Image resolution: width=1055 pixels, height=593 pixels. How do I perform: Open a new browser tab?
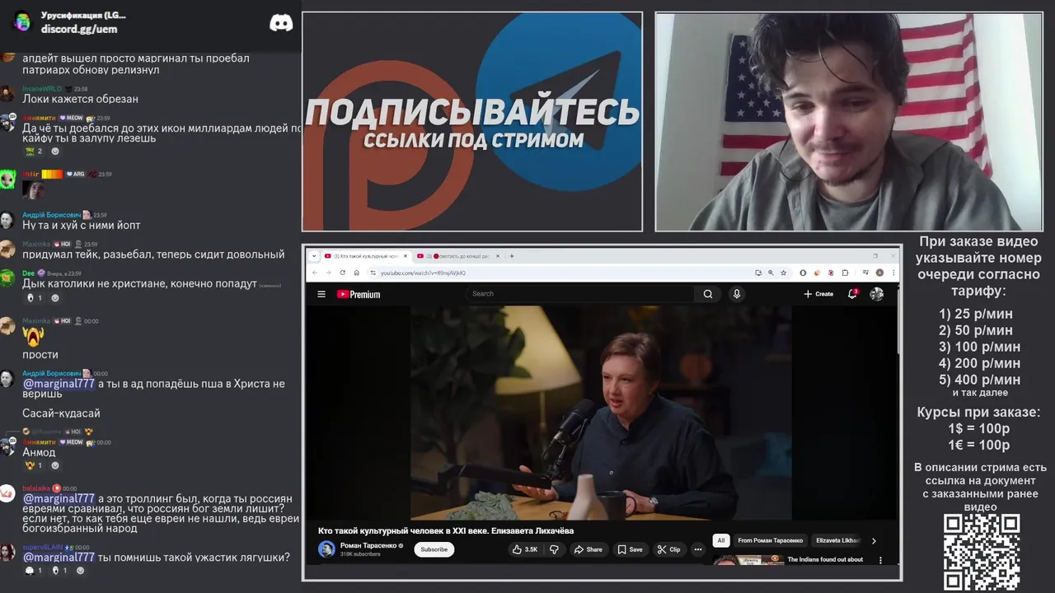(x=512, y=256)
